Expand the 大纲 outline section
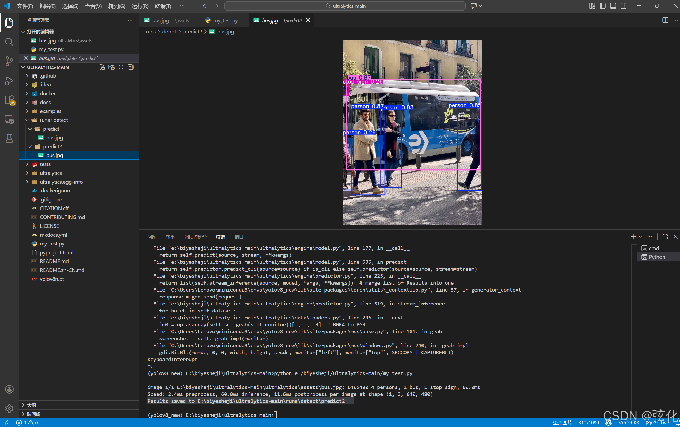Viewport: 680px width, 427px height. point(31,405)
